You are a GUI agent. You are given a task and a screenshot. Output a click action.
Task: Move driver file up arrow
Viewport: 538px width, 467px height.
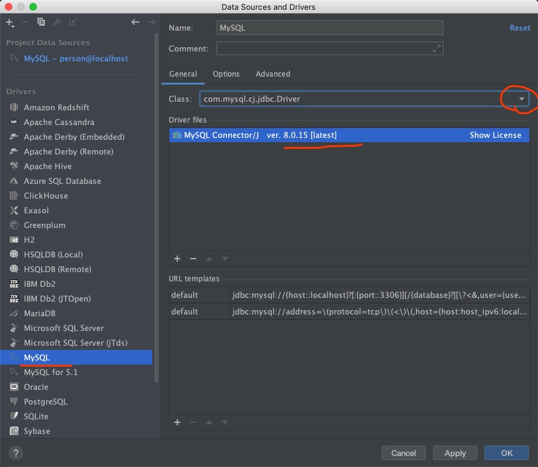[x=209, y=259]
